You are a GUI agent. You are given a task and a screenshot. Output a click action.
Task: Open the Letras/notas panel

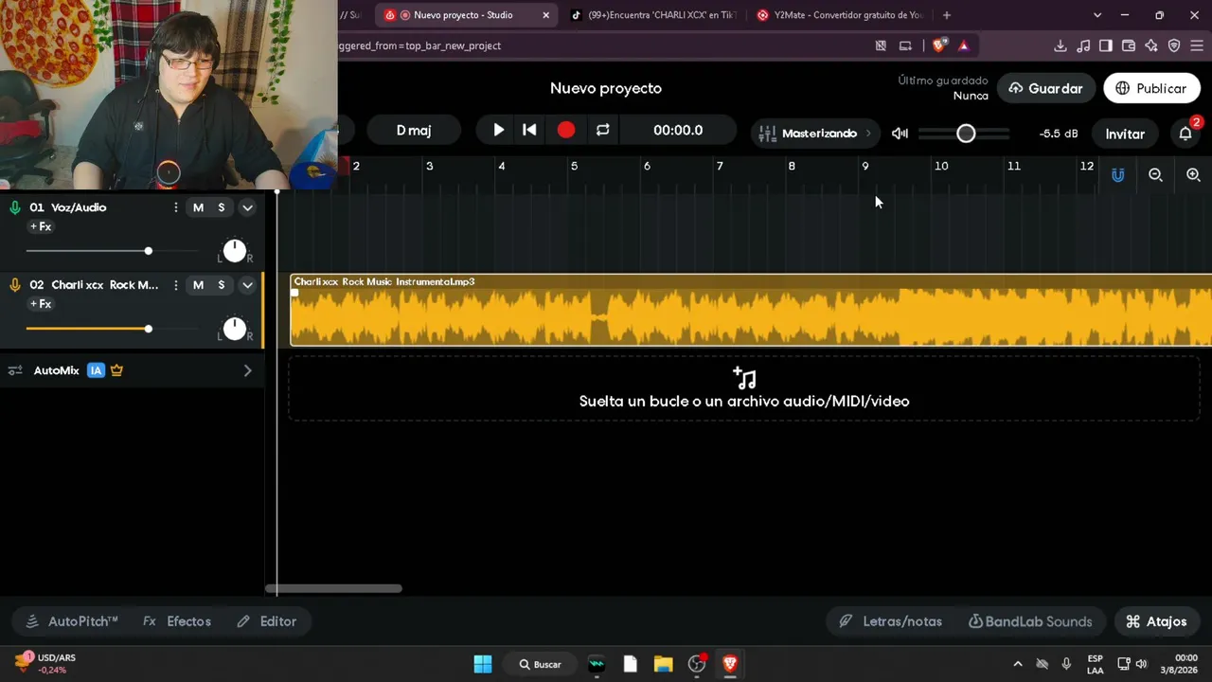click(x=891, y=621)
